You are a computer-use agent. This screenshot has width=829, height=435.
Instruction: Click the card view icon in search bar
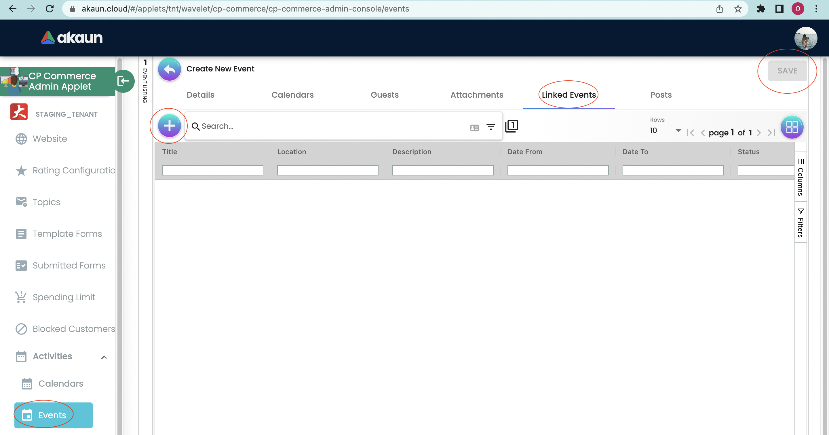pyautogui.click(x=474, y=128)
